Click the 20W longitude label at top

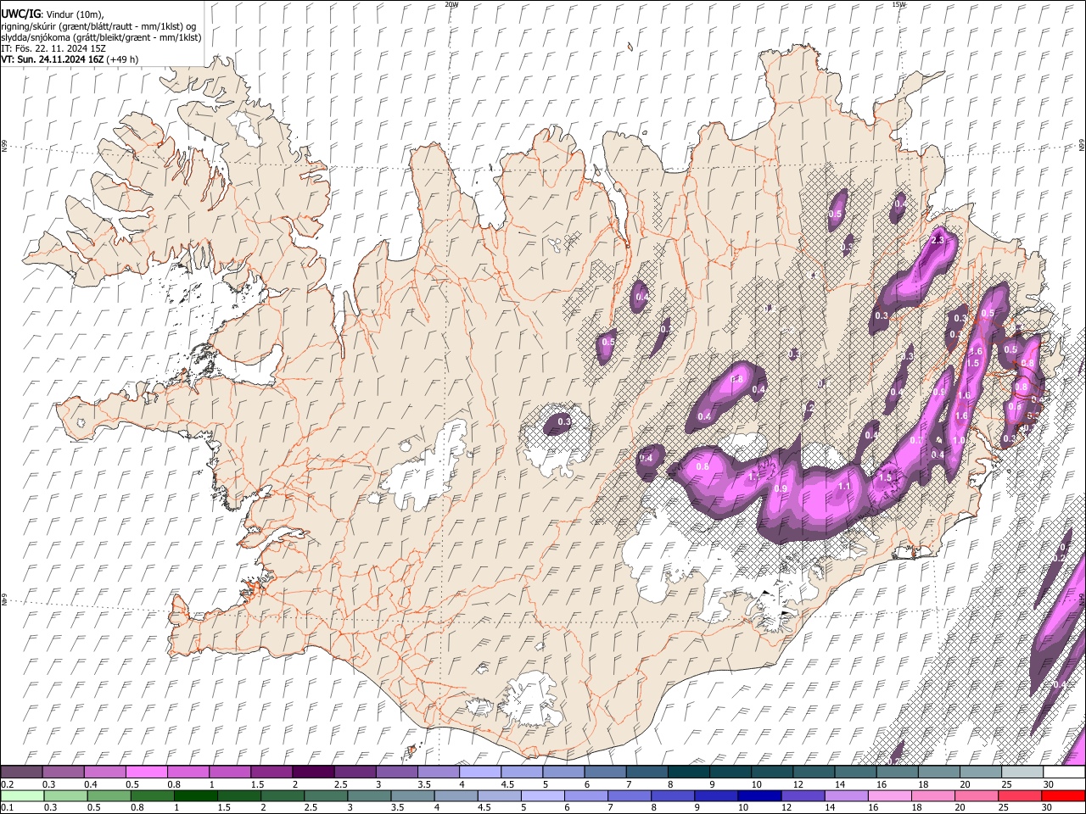click(x=451, y=4)
